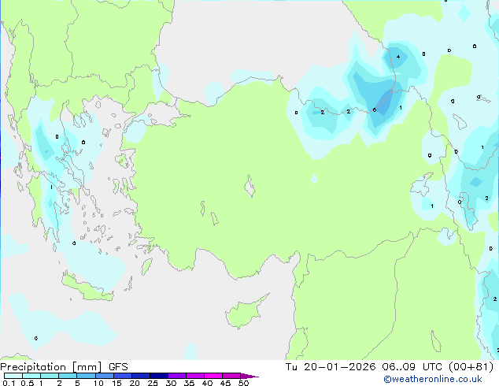Screen dimensions: 499x386
Task: Click the '6' precipitation value on the map
Action: pos(375,110)
